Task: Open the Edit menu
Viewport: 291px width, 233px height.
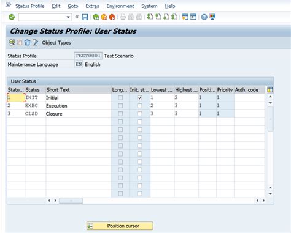Action: tap(56, 6)
